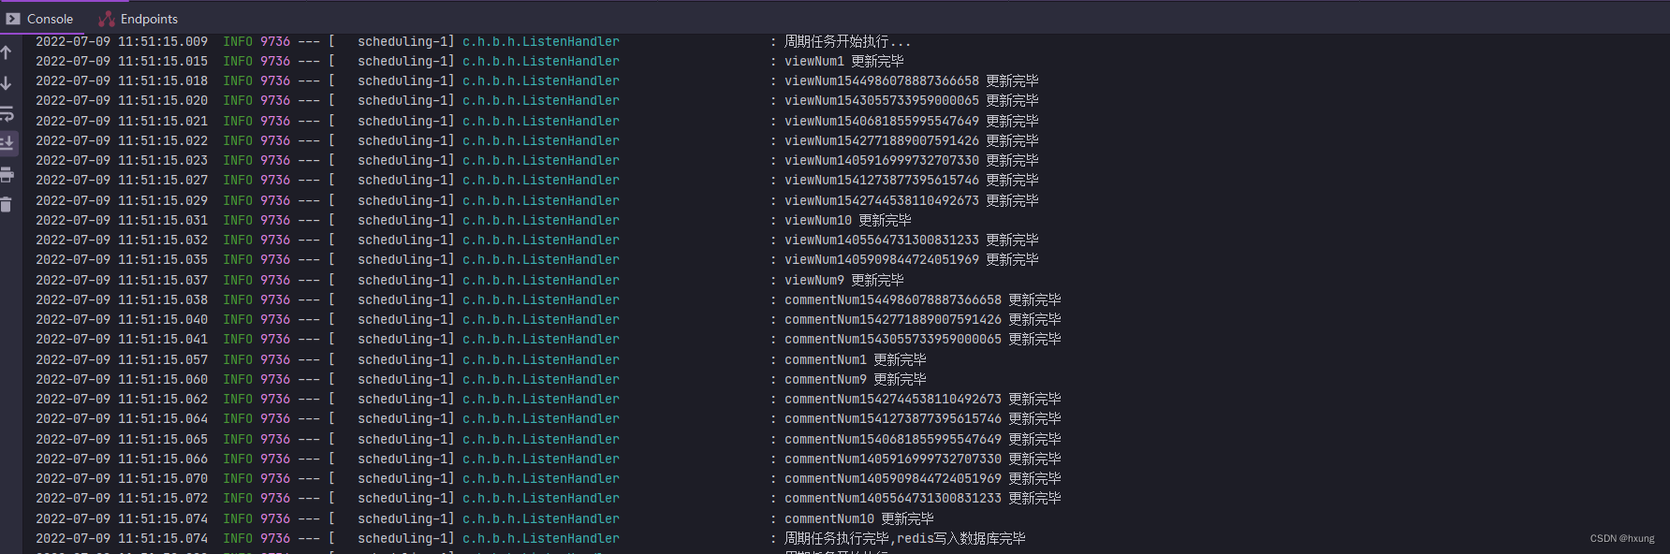Click log line 'commentNum1540681855995547649 更新完毕'
This screenshot has height=554, width=1670.
pos(923,439)
